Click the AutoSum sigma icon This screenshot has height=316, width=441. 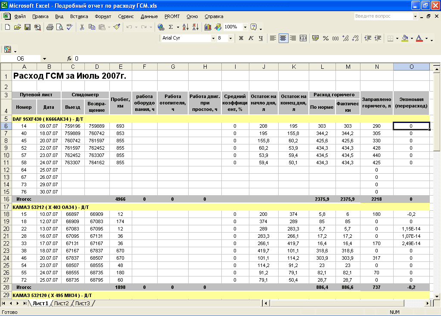pos(171,27)
